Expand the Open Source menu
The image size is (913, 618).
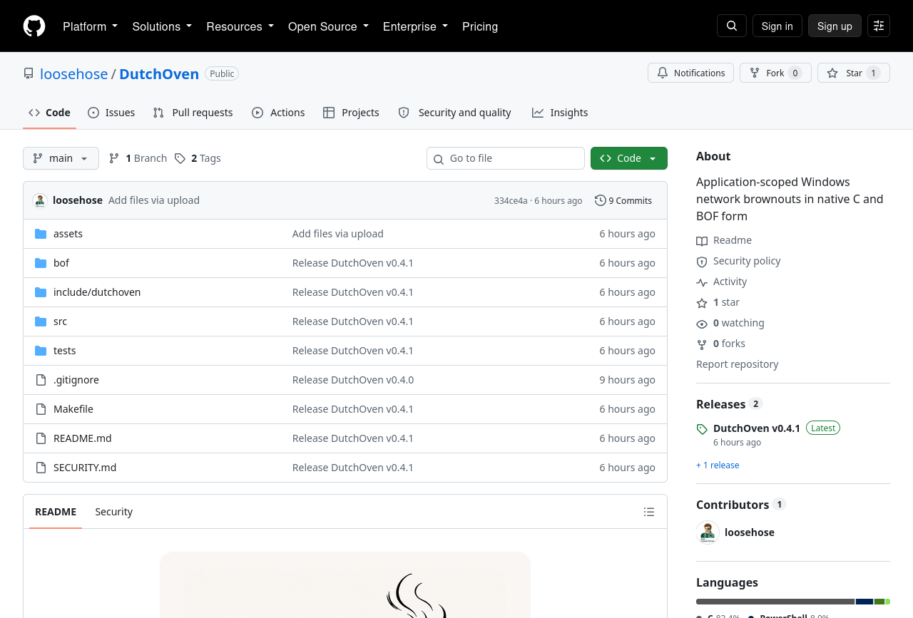[329, 26]
